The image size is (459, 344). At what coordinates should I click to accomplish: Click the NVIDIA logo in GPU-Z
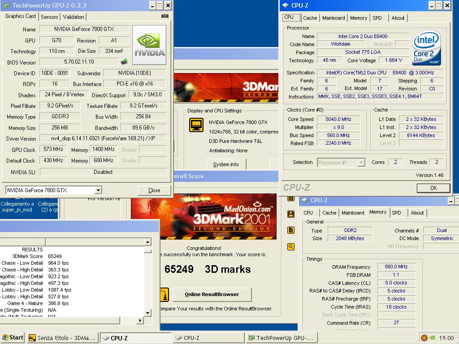pyautogui.click(x=149, y=45)
